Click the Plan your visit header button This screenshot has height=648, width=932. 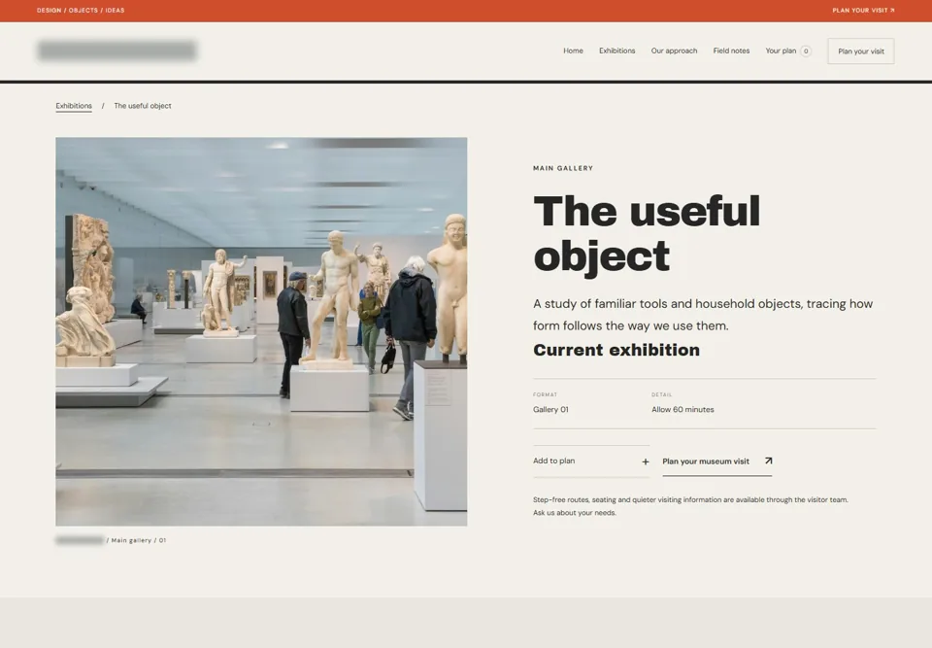click(x=861, y=51)
